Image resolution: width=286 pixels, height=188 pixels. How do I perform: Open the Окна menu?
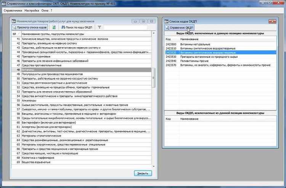point(45,10)
